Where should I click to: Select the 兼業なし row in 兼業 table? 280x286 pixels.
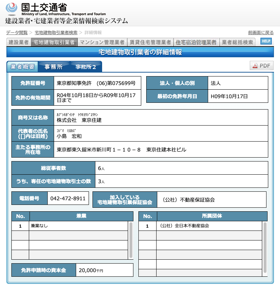78,226
